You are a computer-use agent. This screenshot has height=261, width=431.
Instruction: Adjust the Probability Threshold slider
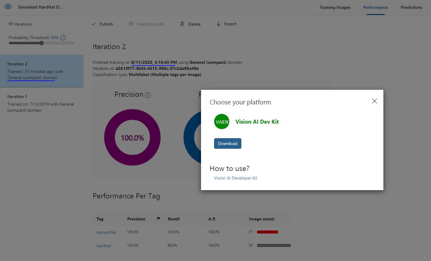point(41,43)
